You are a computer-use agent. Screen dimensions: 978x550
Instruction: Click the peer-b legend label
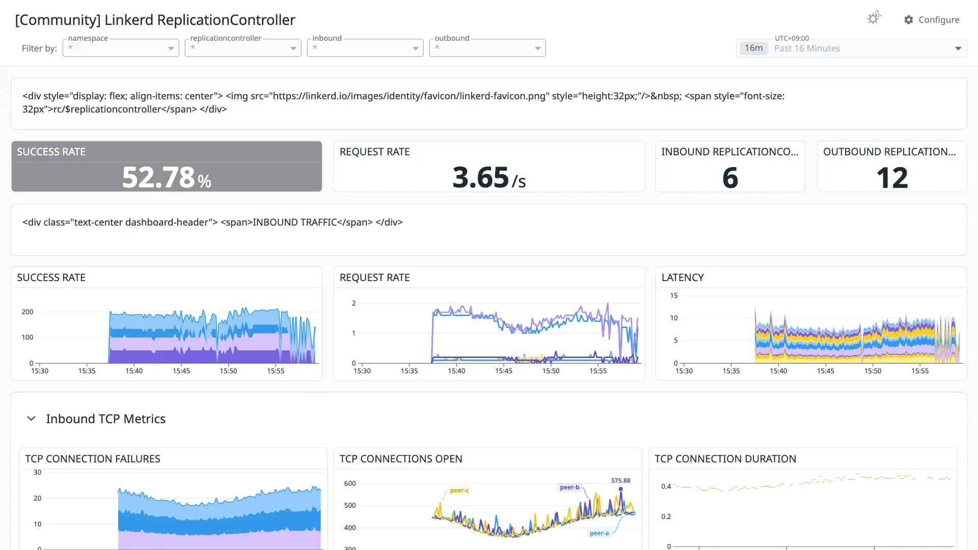coord(569,487)
